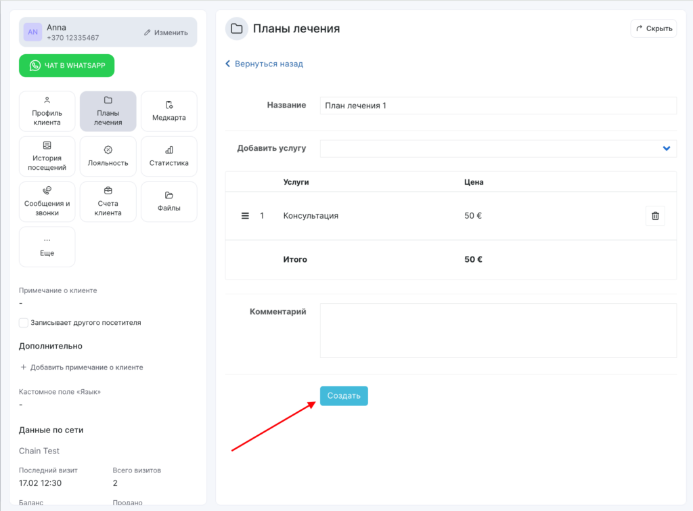
Task: Open История посещений section
Action: pyautogui.click(x=47, y=156)
